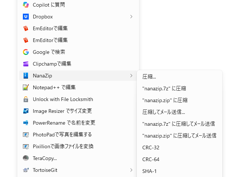Click the TortoiseGit turtle icon
This screenshot has width=236, height=177.
click(x=26, y=170)
